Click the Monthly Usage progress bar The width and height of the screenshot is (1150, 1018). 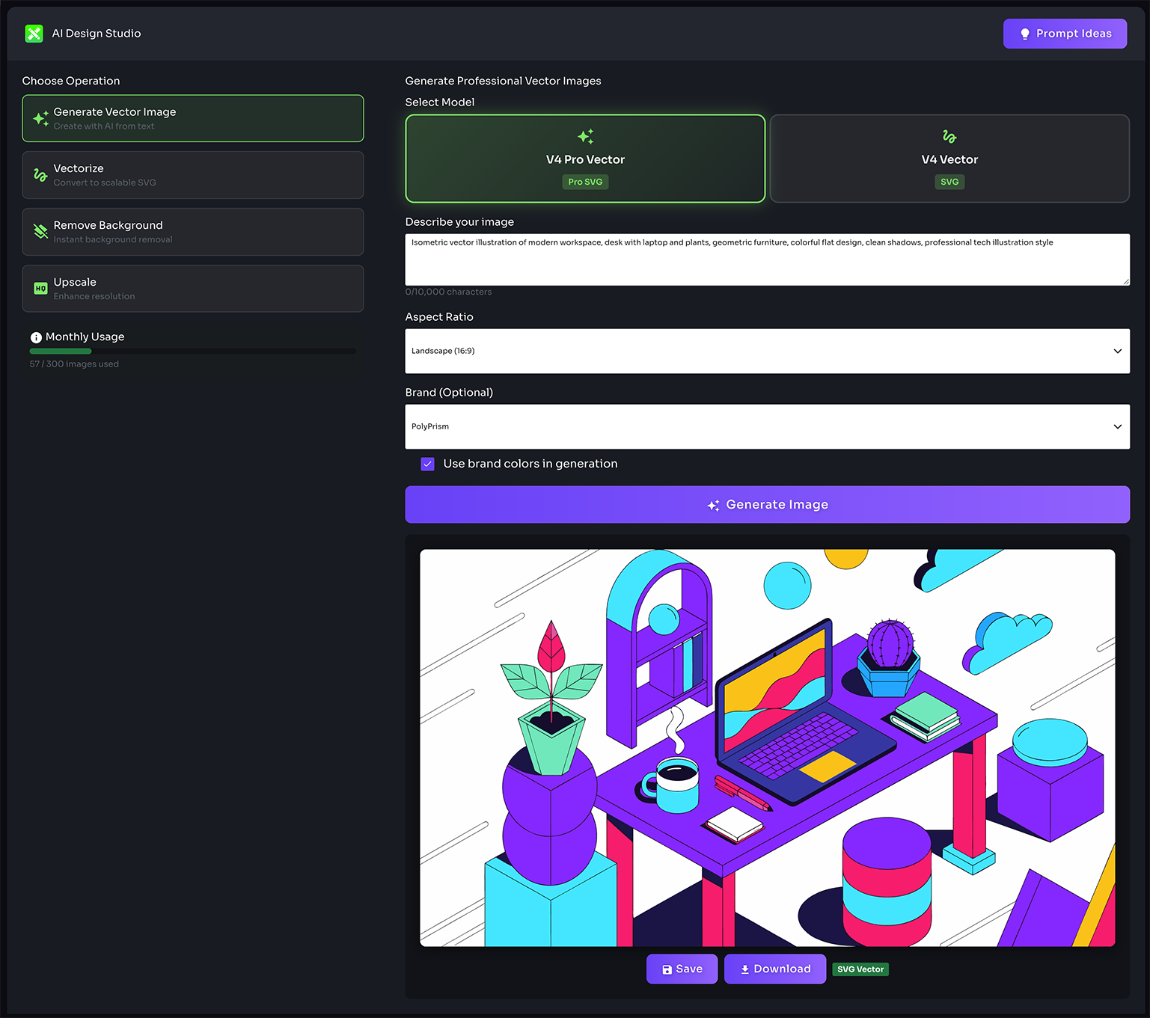[x=192, y=351]
